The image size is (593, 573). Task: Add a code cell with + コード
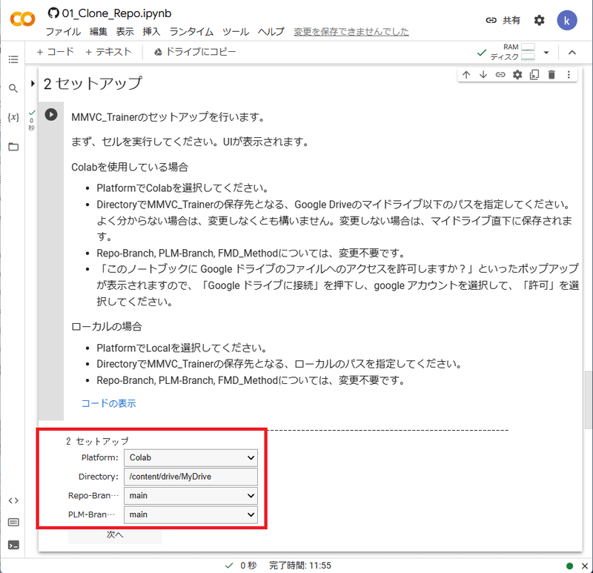[x=55, y=52]
